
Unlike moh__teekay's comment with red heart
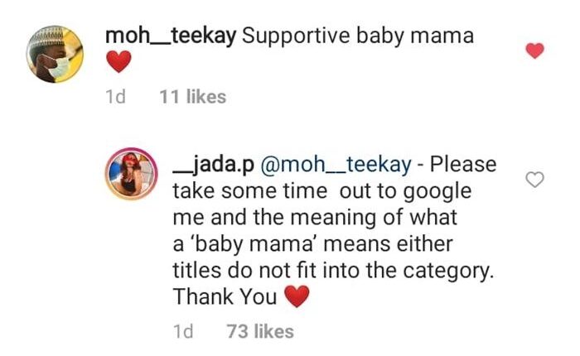(535, 51)
